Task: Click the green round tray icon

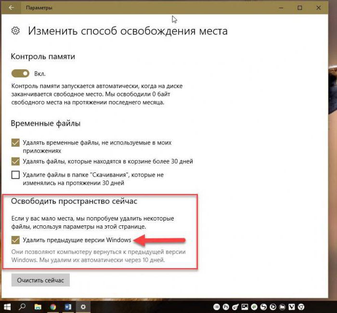Action: pos(254,307)
